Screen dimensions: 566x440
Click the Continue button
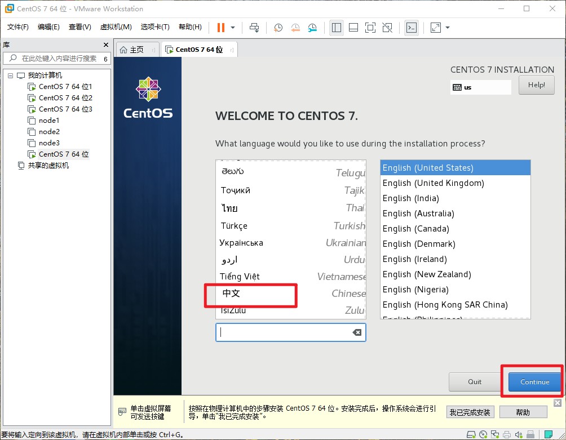pos(534,382)
